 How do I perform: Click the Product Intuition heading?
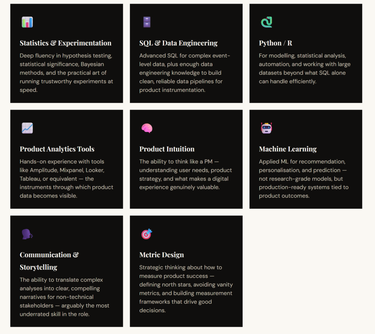click(167, 149)
